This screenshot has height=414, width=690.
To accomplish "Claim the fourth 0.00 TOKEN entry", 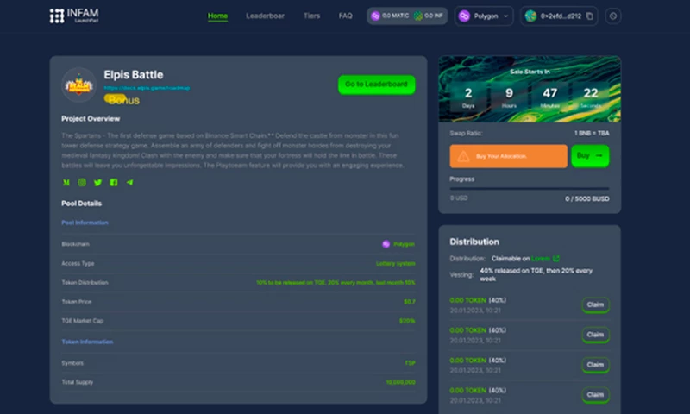I will pos(595,395).
